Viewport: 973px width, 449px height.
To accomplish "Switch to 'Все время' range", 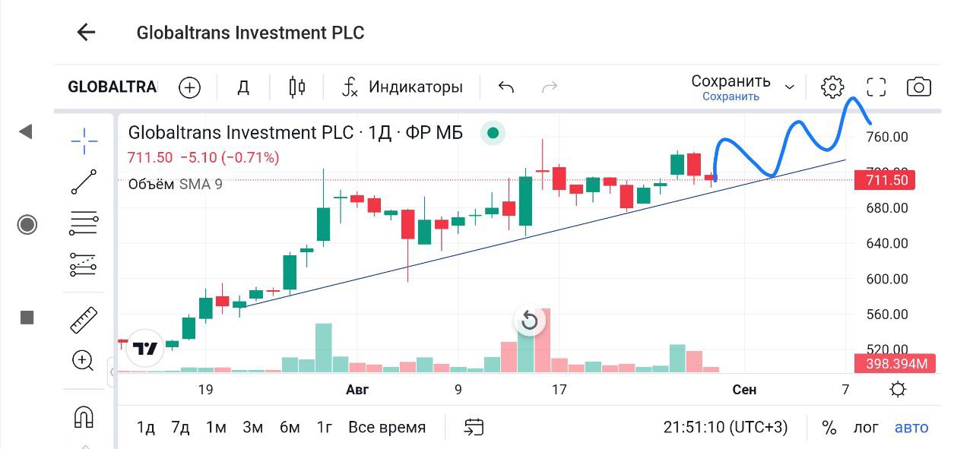I will (387, 428).
